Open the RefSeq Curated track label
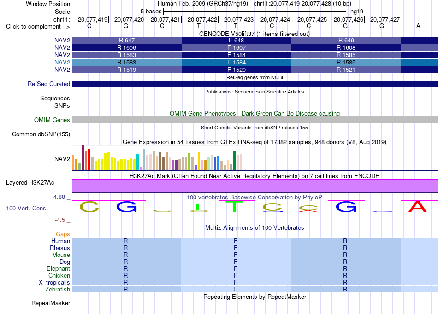This screenshot has width=438, height=314. [48, 84]
